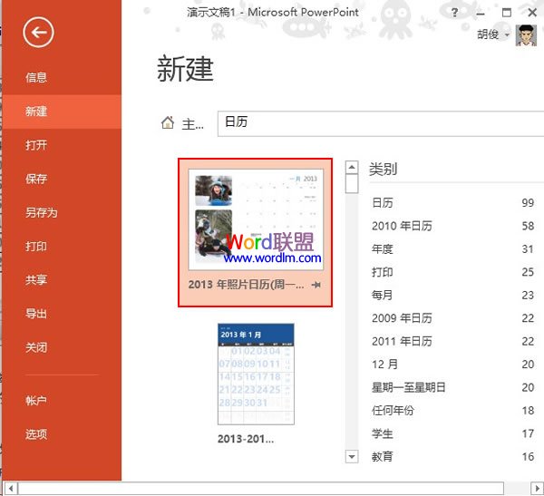This screenshot has width=544, height=496.
Task: Select the 2013 年照片日历 template thumbnail
Action: (256, 219)
